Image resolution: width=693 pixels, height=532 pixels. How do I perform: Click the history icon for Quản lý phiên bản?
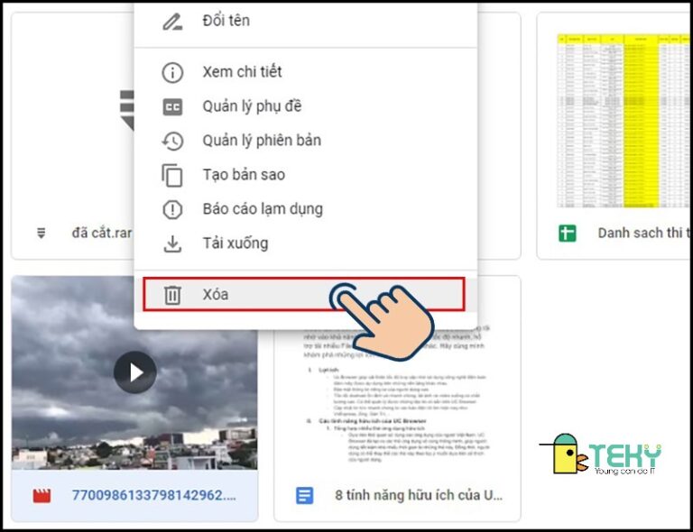171,141
